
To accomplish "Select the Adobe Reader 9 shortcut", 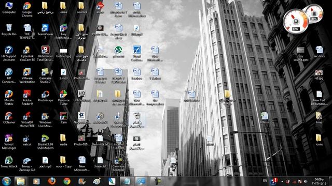I will (27, 98).
